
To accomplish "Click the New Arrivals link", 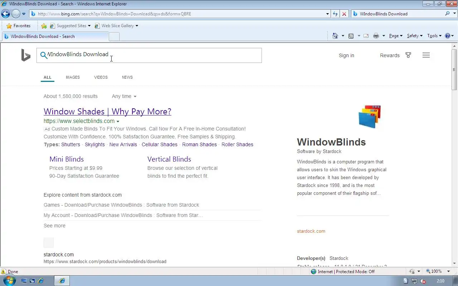I will tap(123, 144).
